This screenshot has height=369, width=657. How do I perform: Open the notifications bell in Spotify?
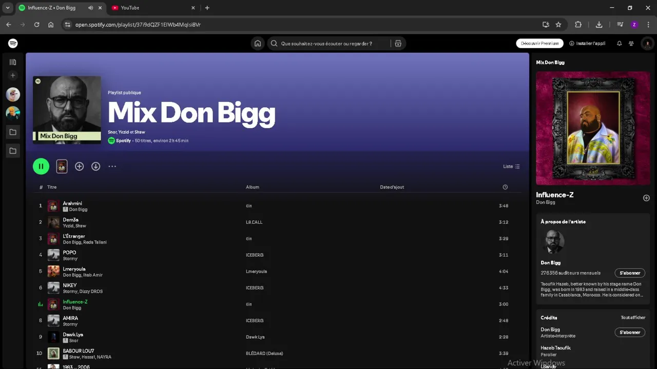(x=619, y=44)
